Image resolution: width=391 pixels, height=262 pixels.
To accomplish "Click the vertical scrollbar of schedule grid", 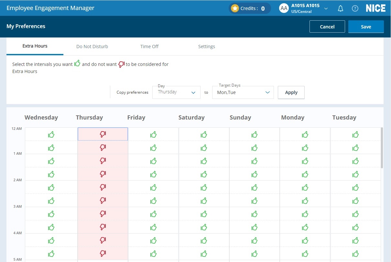I will [x=382, y=148].
